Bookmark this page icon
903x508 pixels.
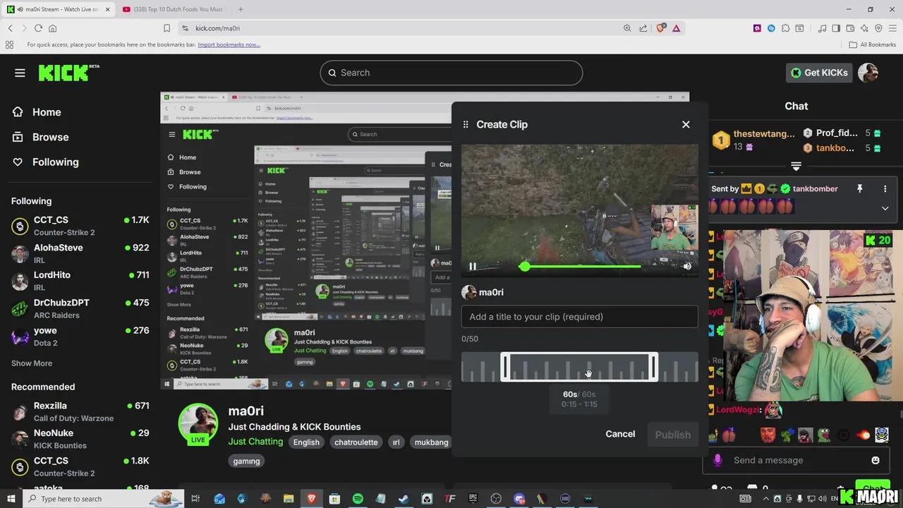166,28
